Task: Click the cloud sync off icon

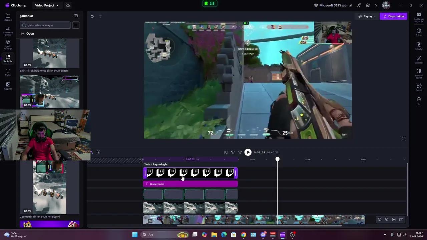Action: coord(68,5)
